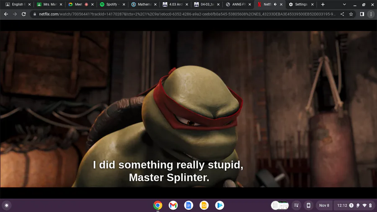Open quick settings at 12:12

point(354,205)
